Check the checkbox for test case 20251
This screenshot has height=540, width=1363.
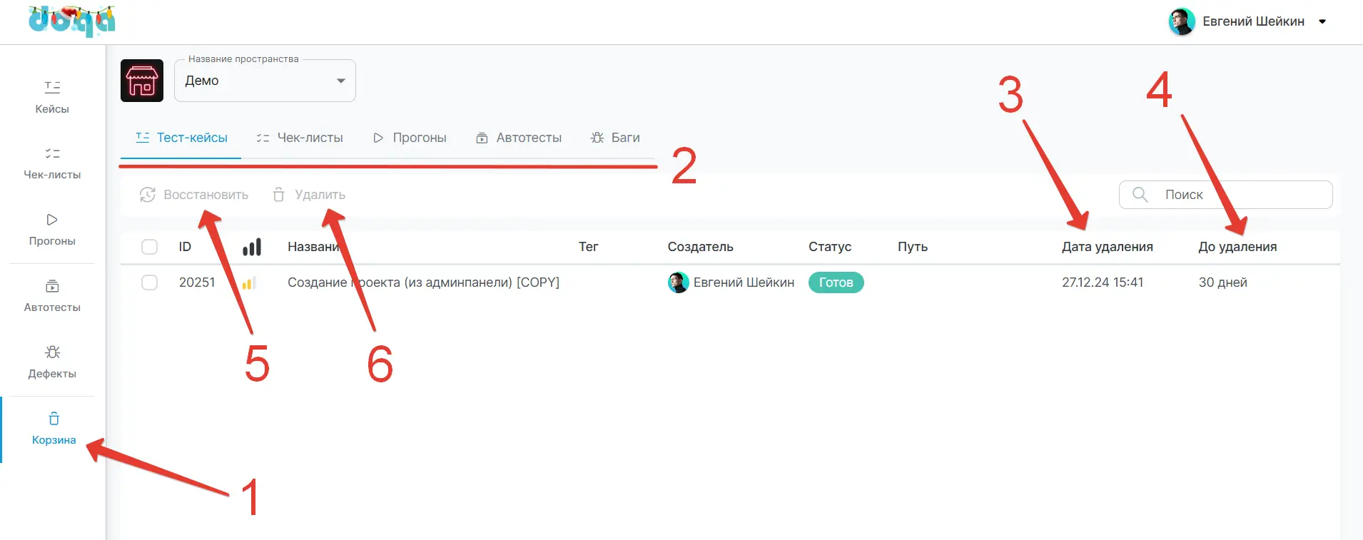tap(149, 282)
